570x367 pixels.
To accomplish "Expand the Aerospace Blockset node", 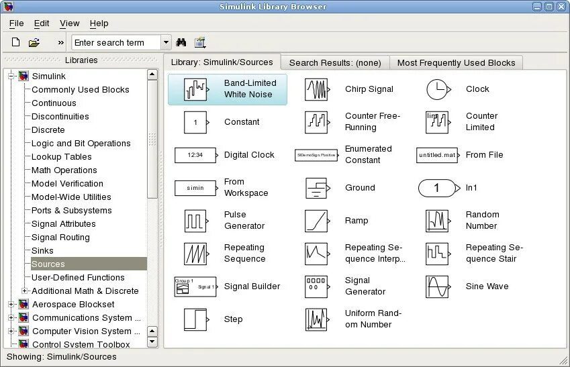I will (x=11, y=304).
